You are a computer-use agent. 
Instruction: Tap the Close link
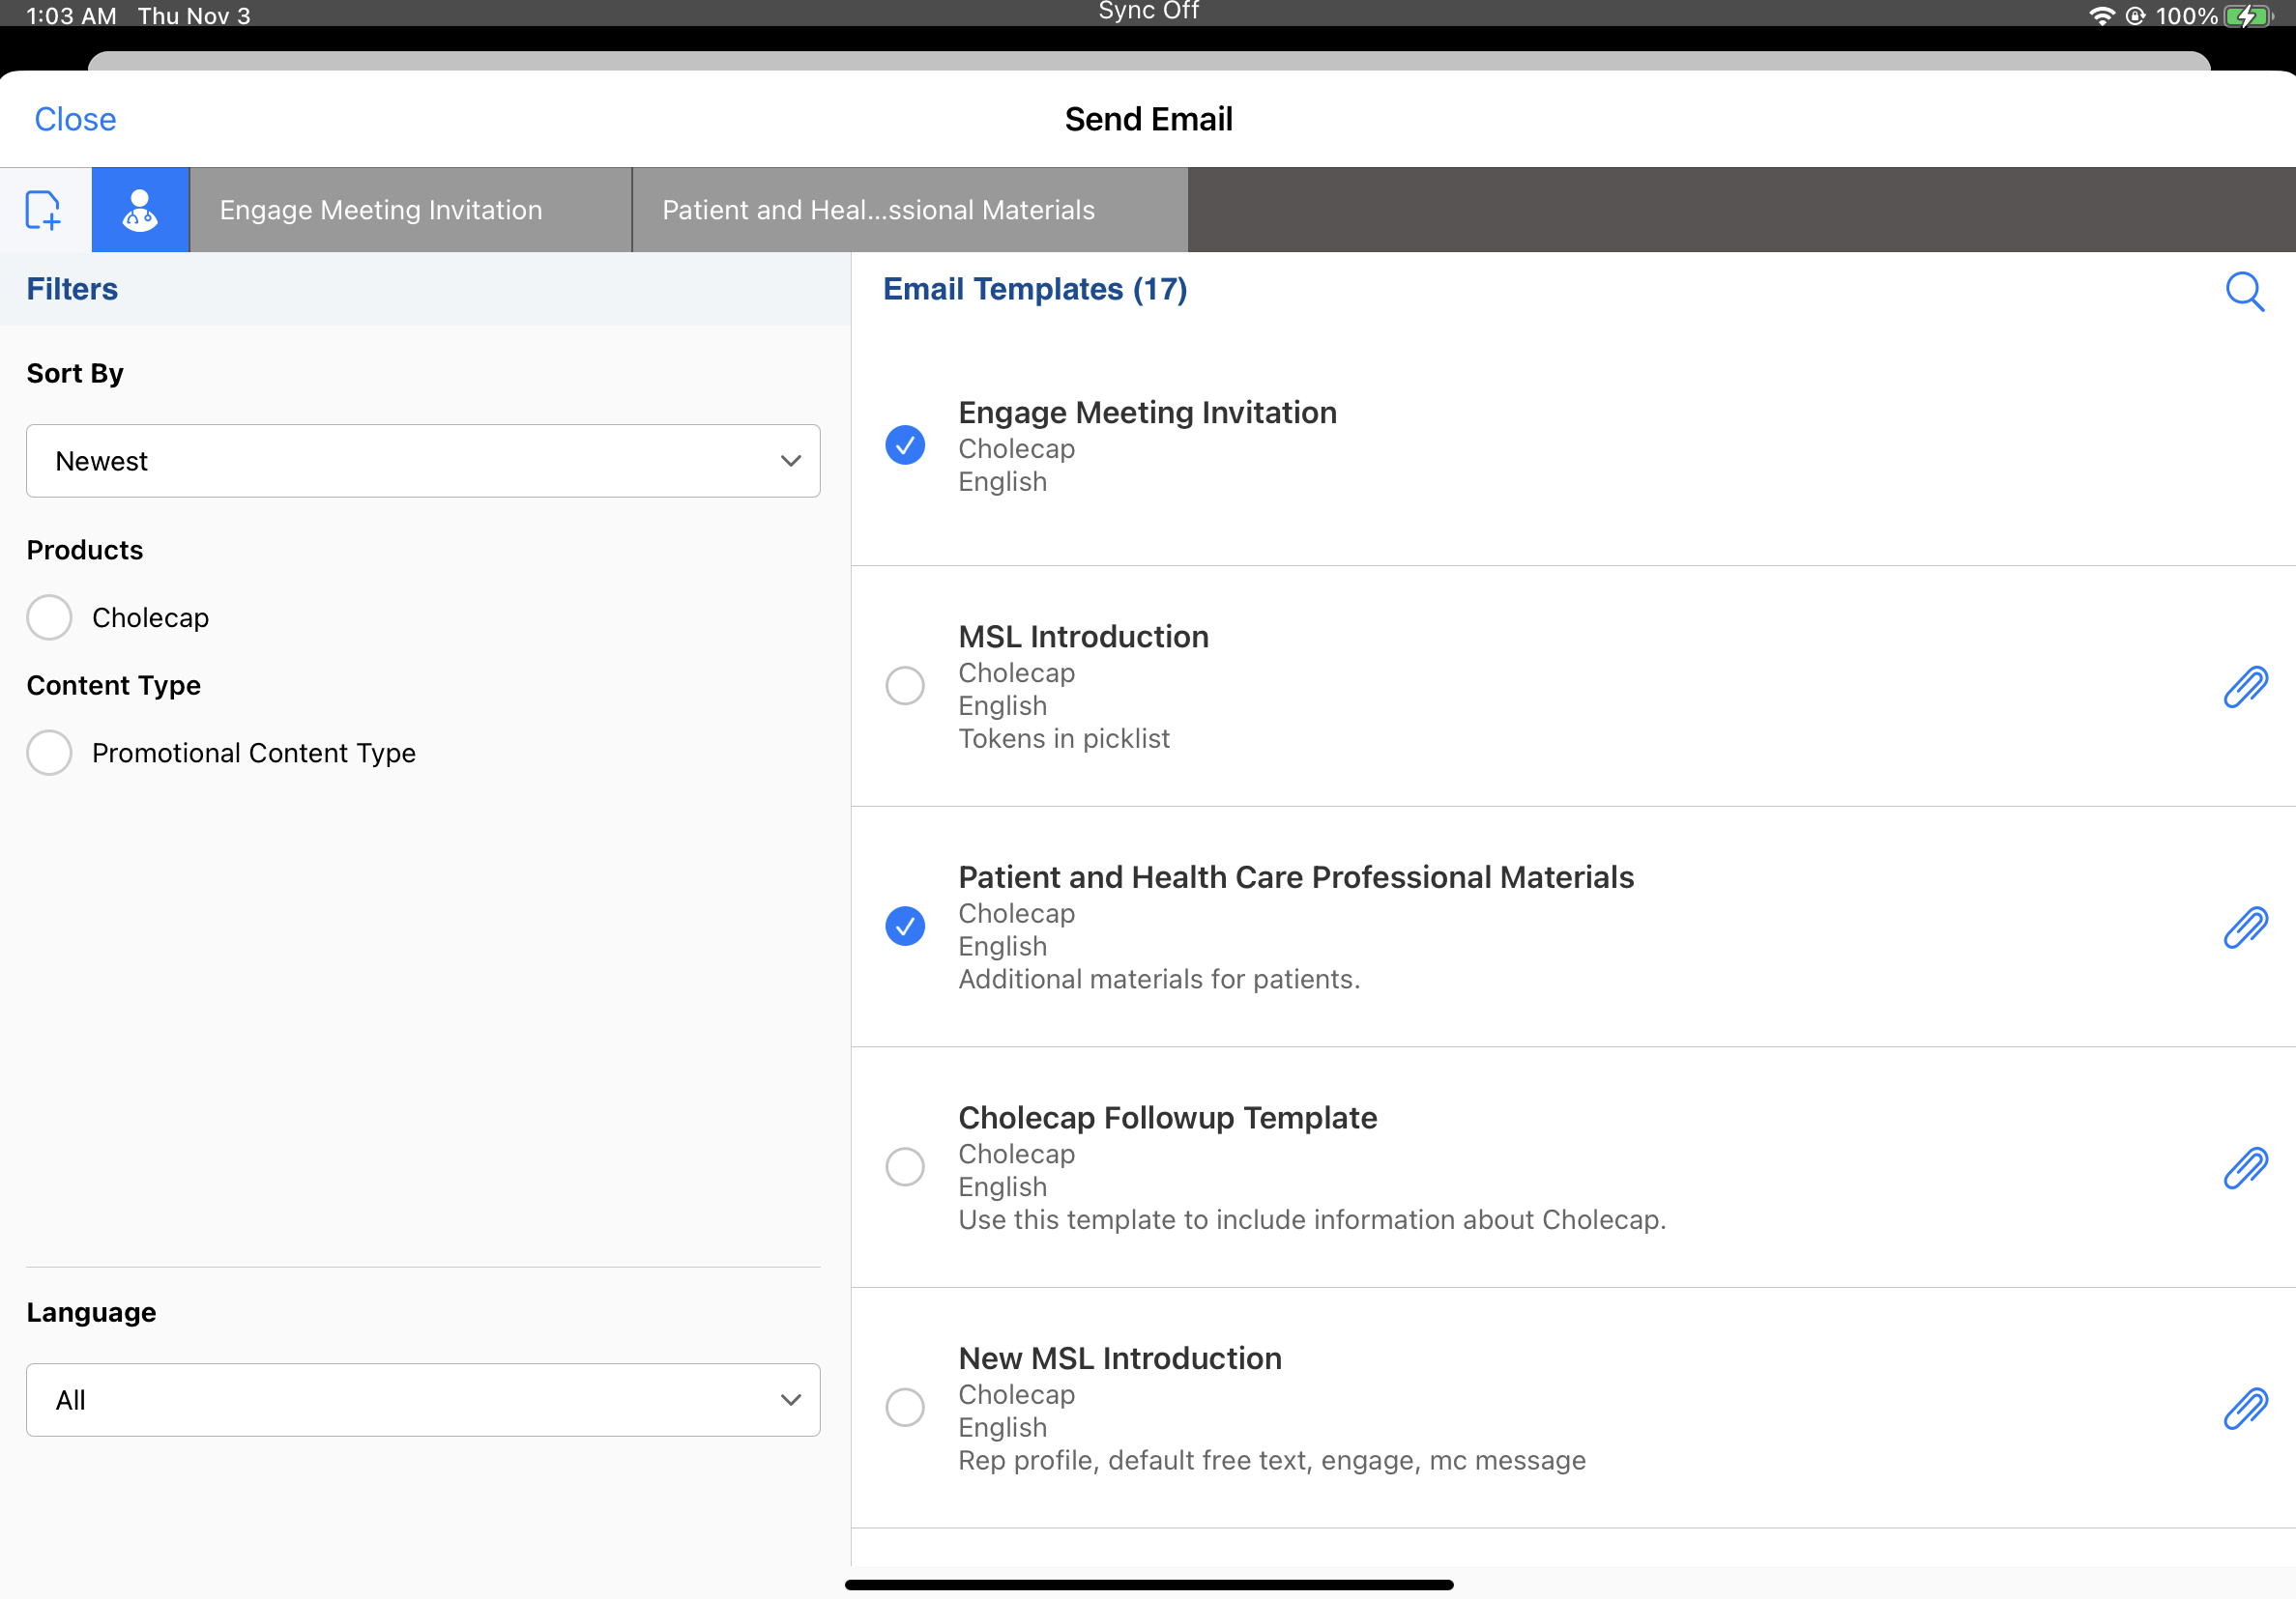(x=75, y=119)
